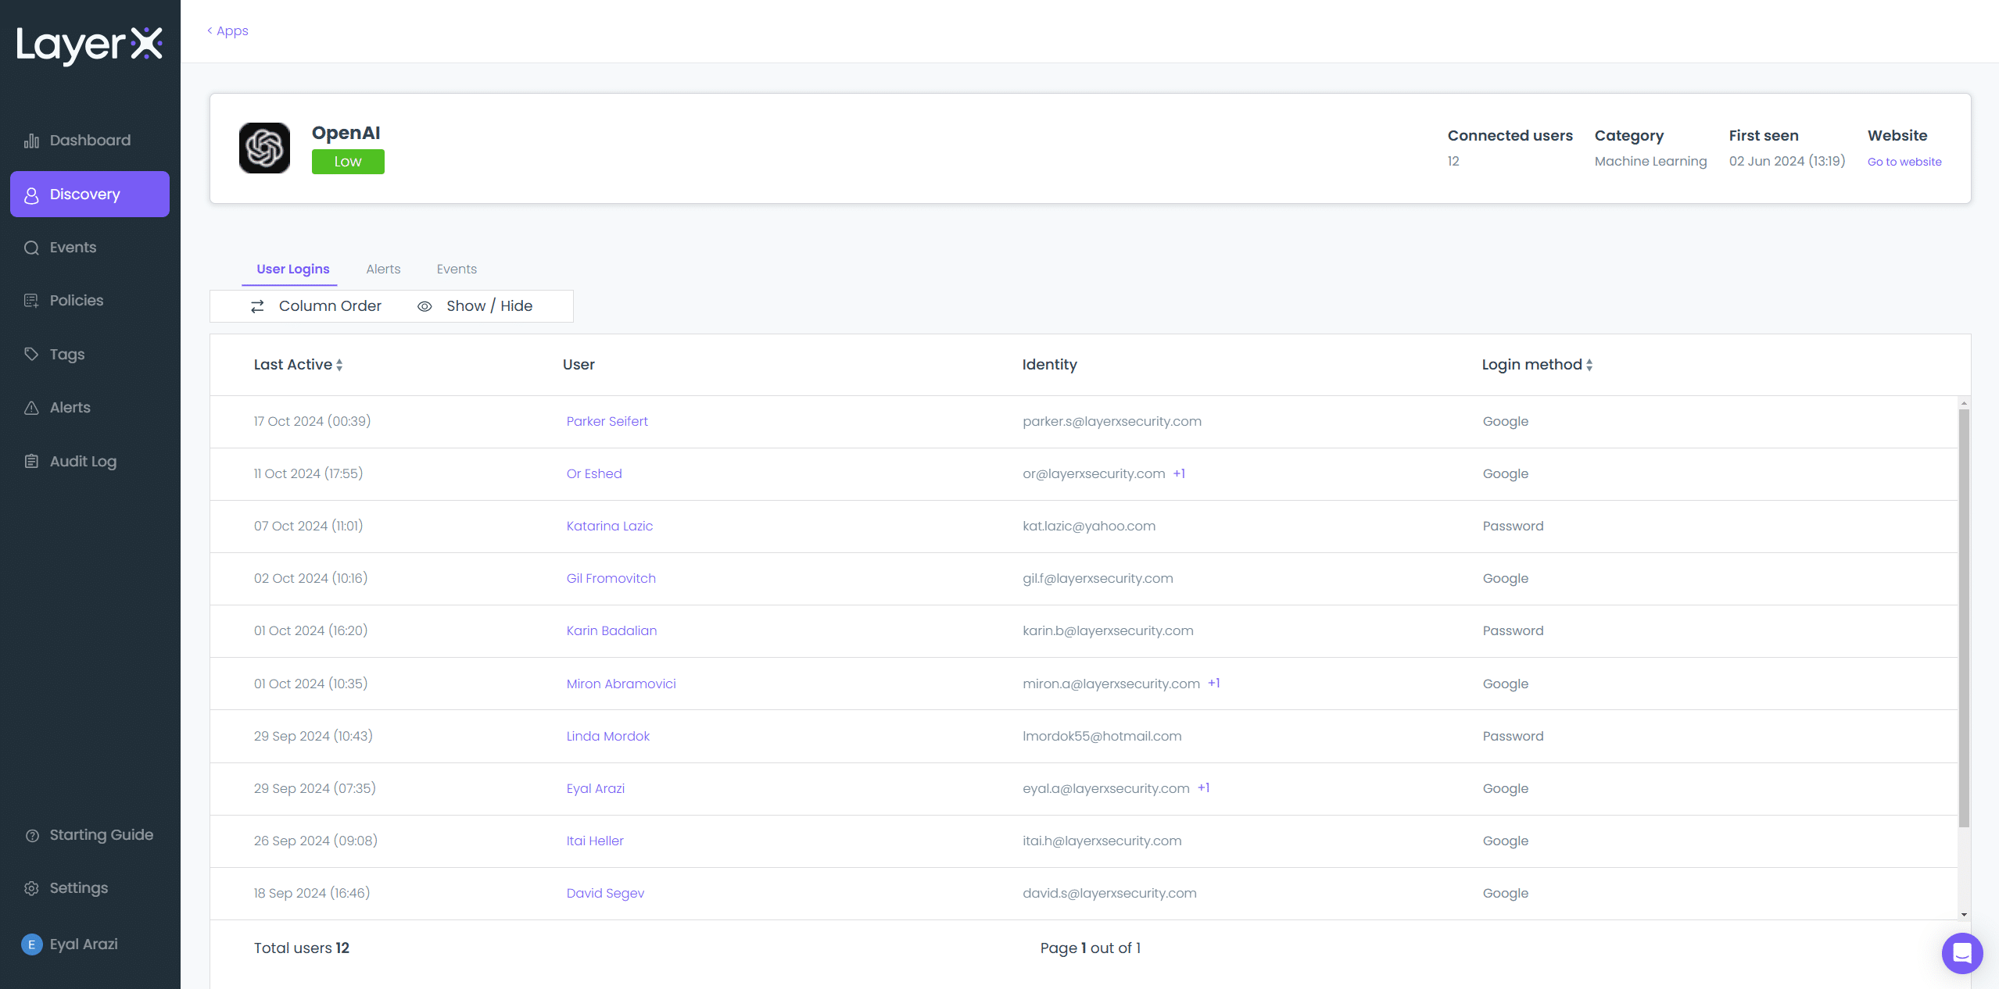Open the chat support bubble icon

(x=1961, y=952)
